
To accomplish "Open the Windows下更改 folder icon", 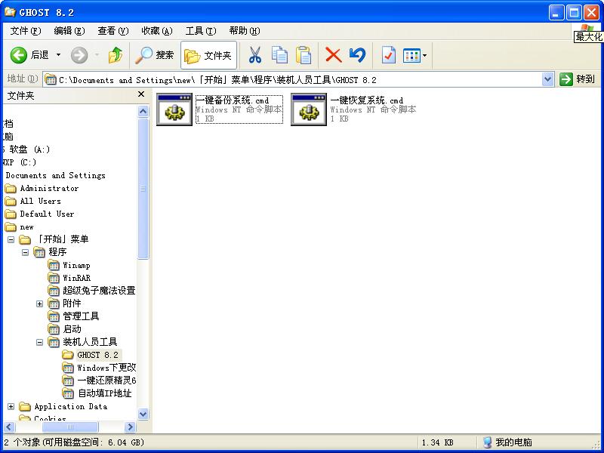I will (x=68, y=368).
